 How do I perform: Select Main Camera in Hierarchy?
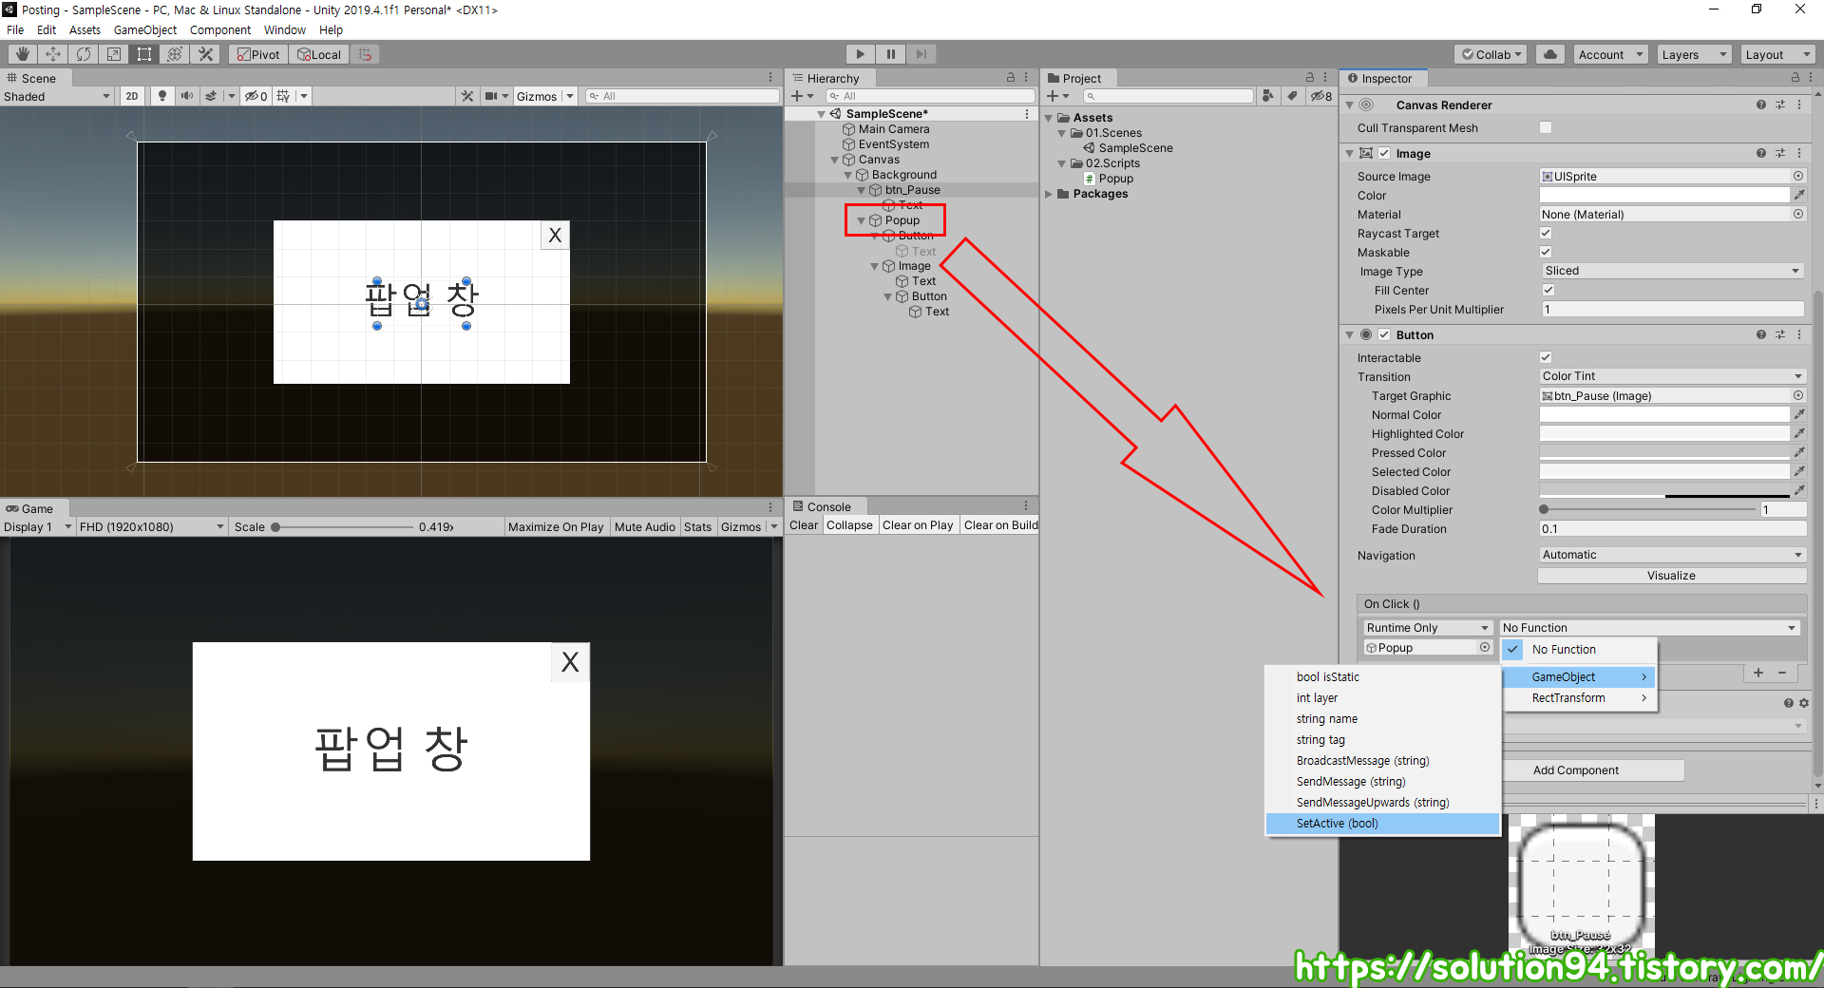894,129
